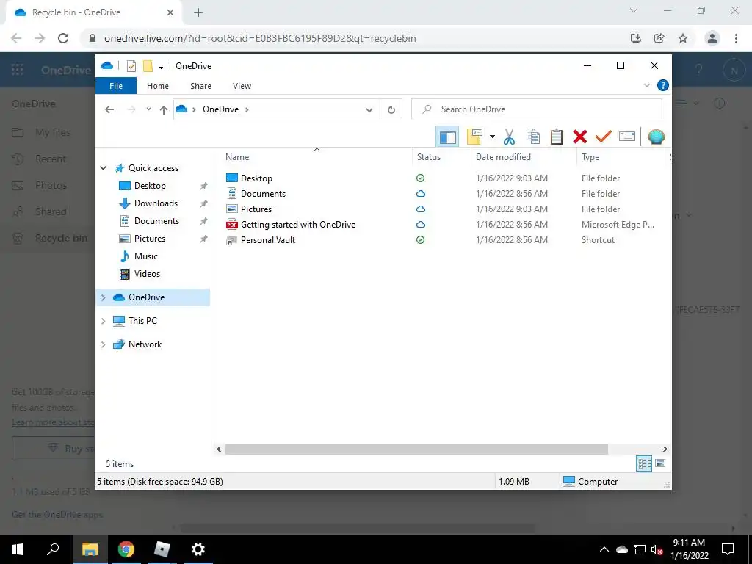
Task: Click the orange Properties checkmark icon
Action: click(603, 137)
